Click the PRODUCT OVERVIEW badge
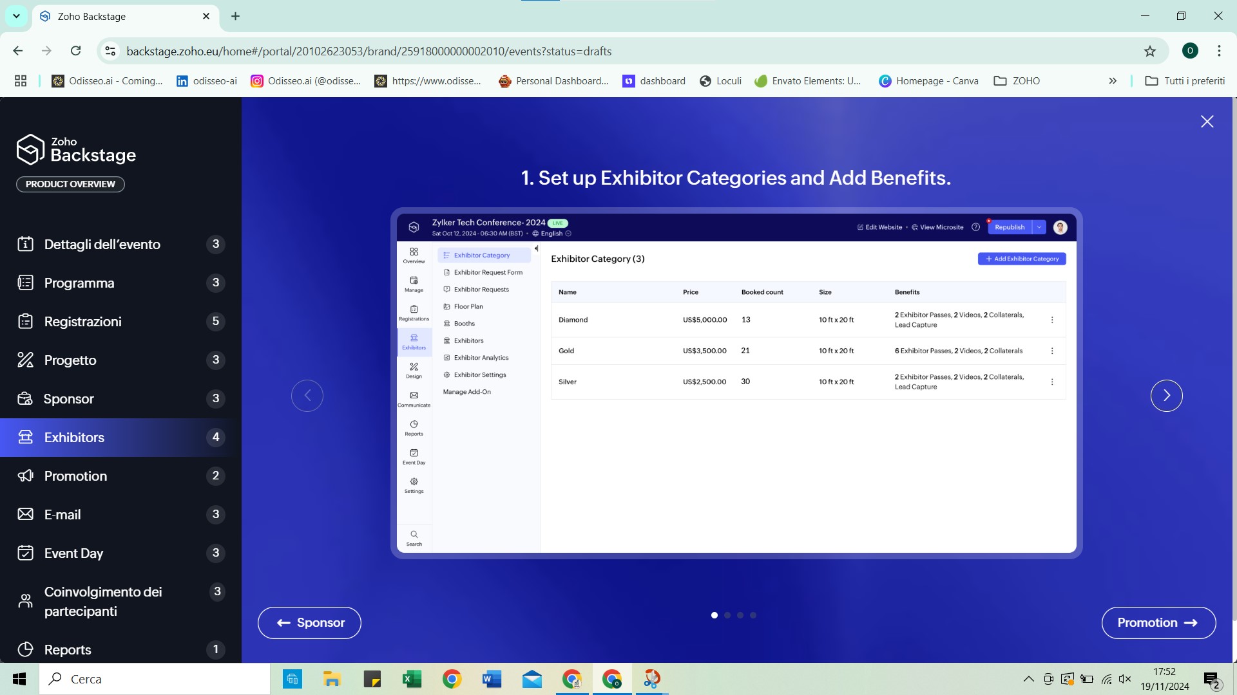This screenshot has width=1237, height=695. point(70,184)
